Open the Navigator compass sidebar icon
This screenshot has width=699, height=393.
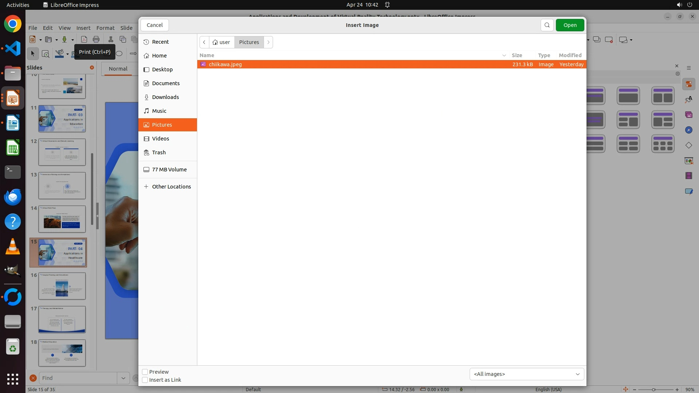click(688, 130)
